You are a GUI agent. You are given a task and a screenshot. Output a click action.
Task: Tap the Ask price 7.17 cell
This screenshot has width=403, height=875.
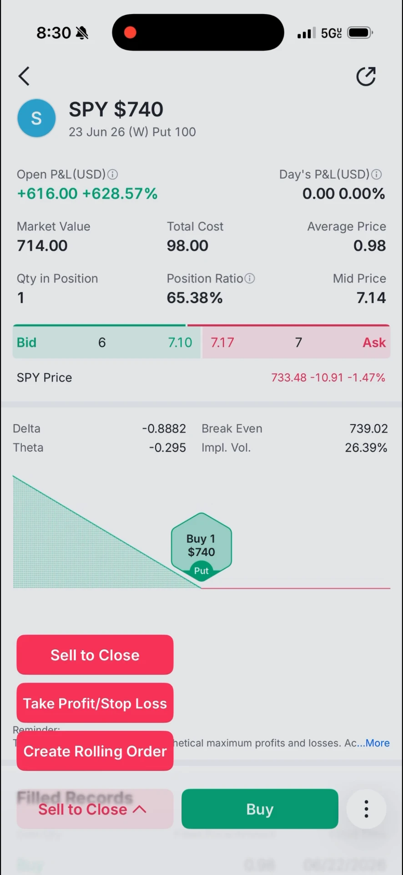pyautogui.click(x=296, y=342)
